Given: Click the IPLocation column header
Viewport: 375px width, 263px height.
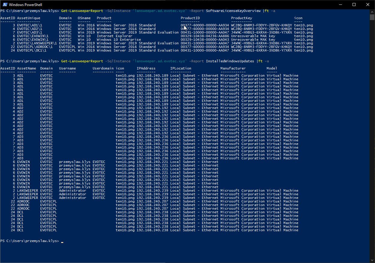Looking at the screenshot, I should [180, 68].
